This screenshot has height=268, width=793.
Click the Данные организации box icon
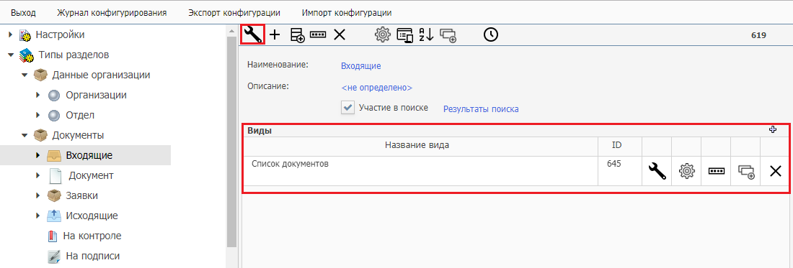click(x=40, y=75)
